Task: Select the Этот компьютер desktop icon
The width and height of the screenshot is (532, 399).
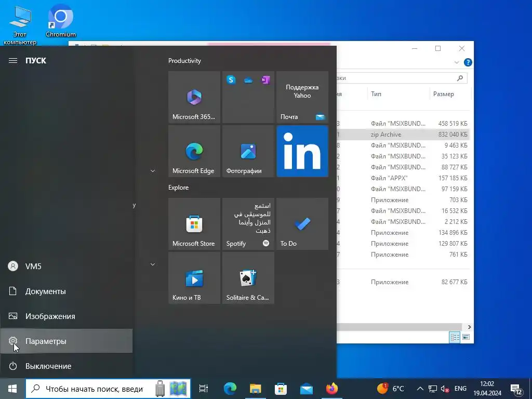Action: click(x=20, y=25)
